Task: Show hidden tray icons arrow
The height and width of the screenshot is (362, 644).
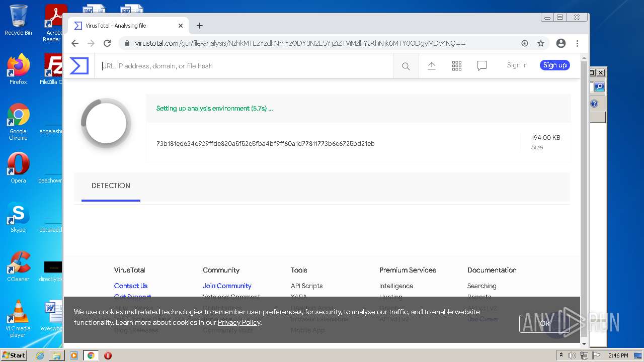Action: (x=561, y=355)
